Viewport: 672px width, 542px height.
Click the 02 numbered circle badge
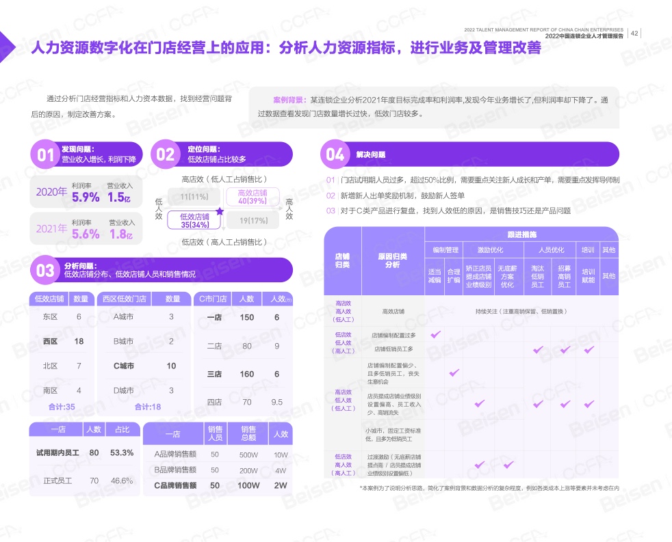(165, 154)
